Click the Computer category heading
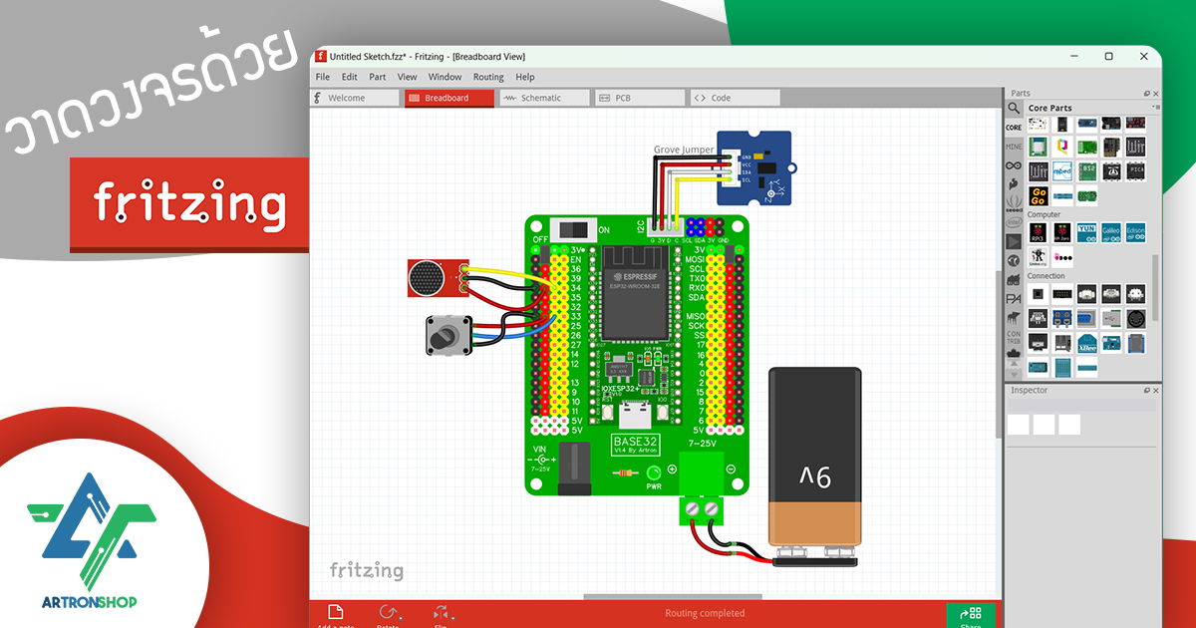Screen dimensions: 1196x628 [1045, 214]
